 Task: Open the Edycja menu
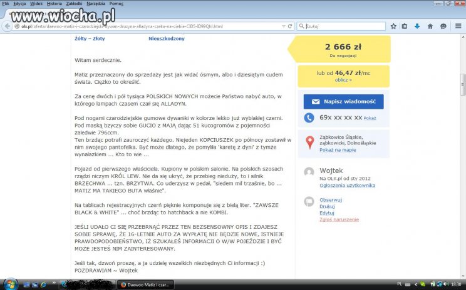[x=19, y=4]
